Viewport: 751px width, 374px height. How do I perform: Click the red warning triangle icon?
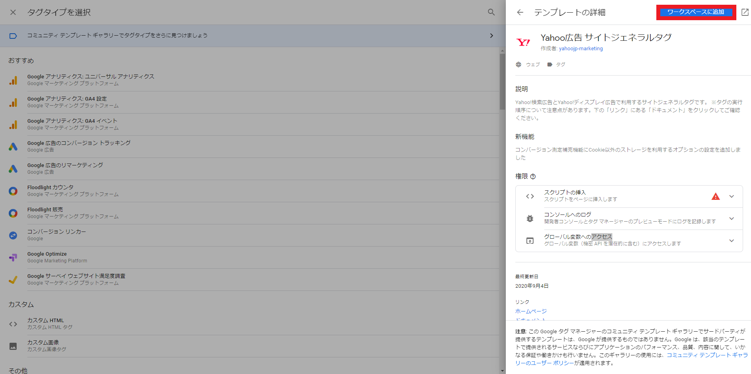pyautogui.click(x=716, y=196)
